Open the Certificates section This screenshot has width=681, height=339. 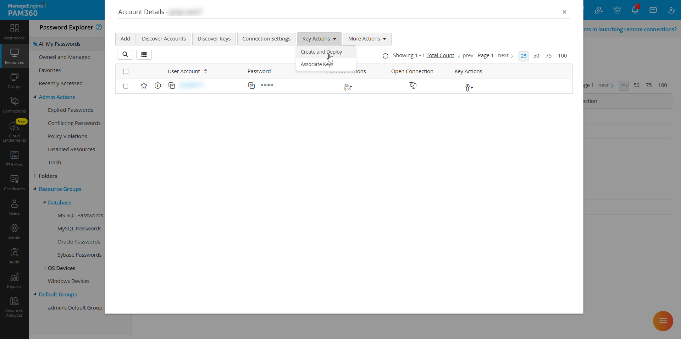(14, 182)
